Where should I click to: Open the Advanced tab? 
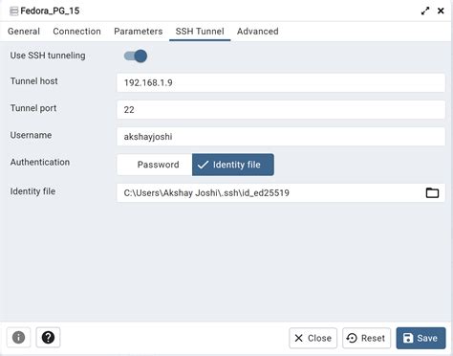pos(258,32)
